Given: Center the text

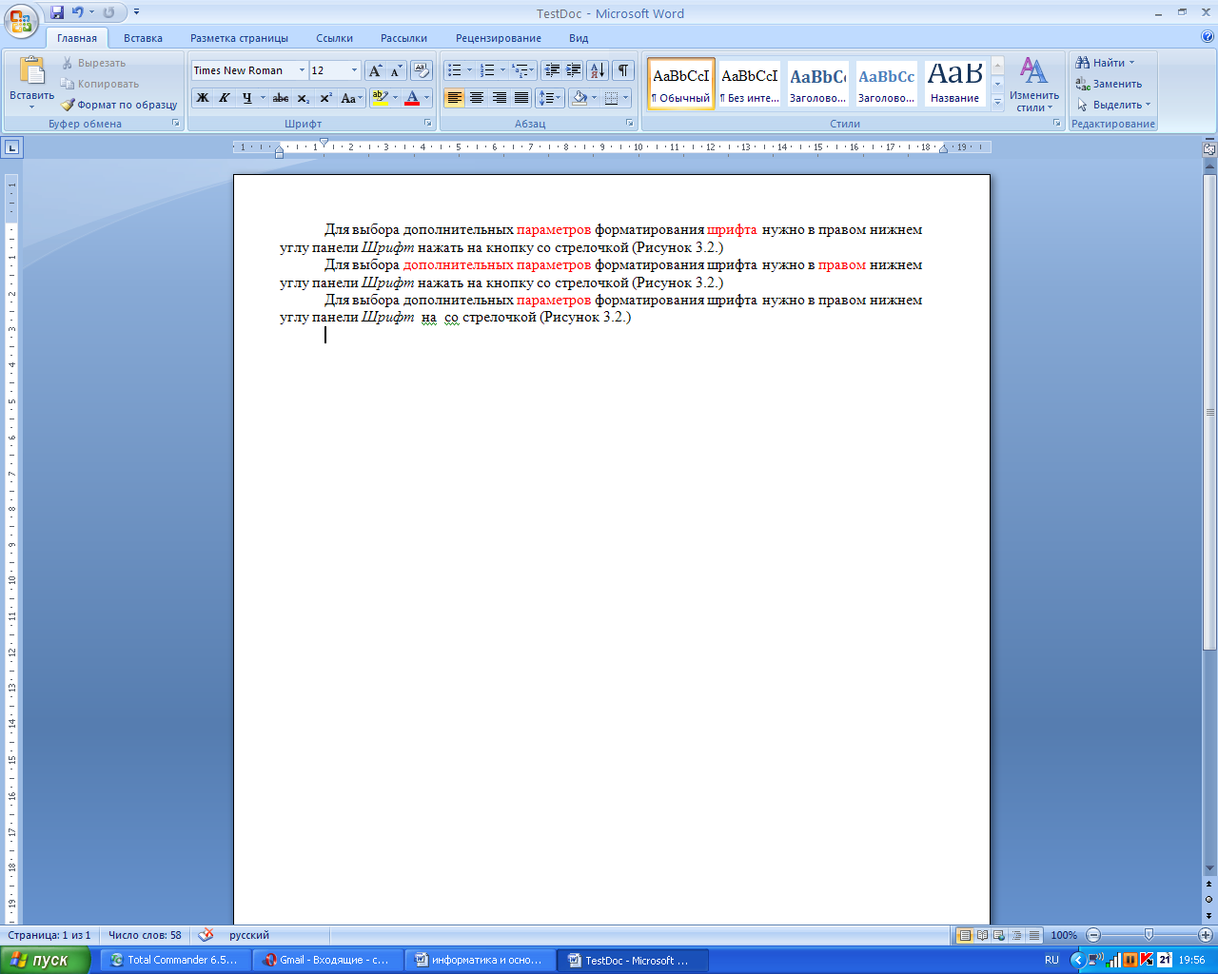Looking at the screenshot, I should (477, 97).
